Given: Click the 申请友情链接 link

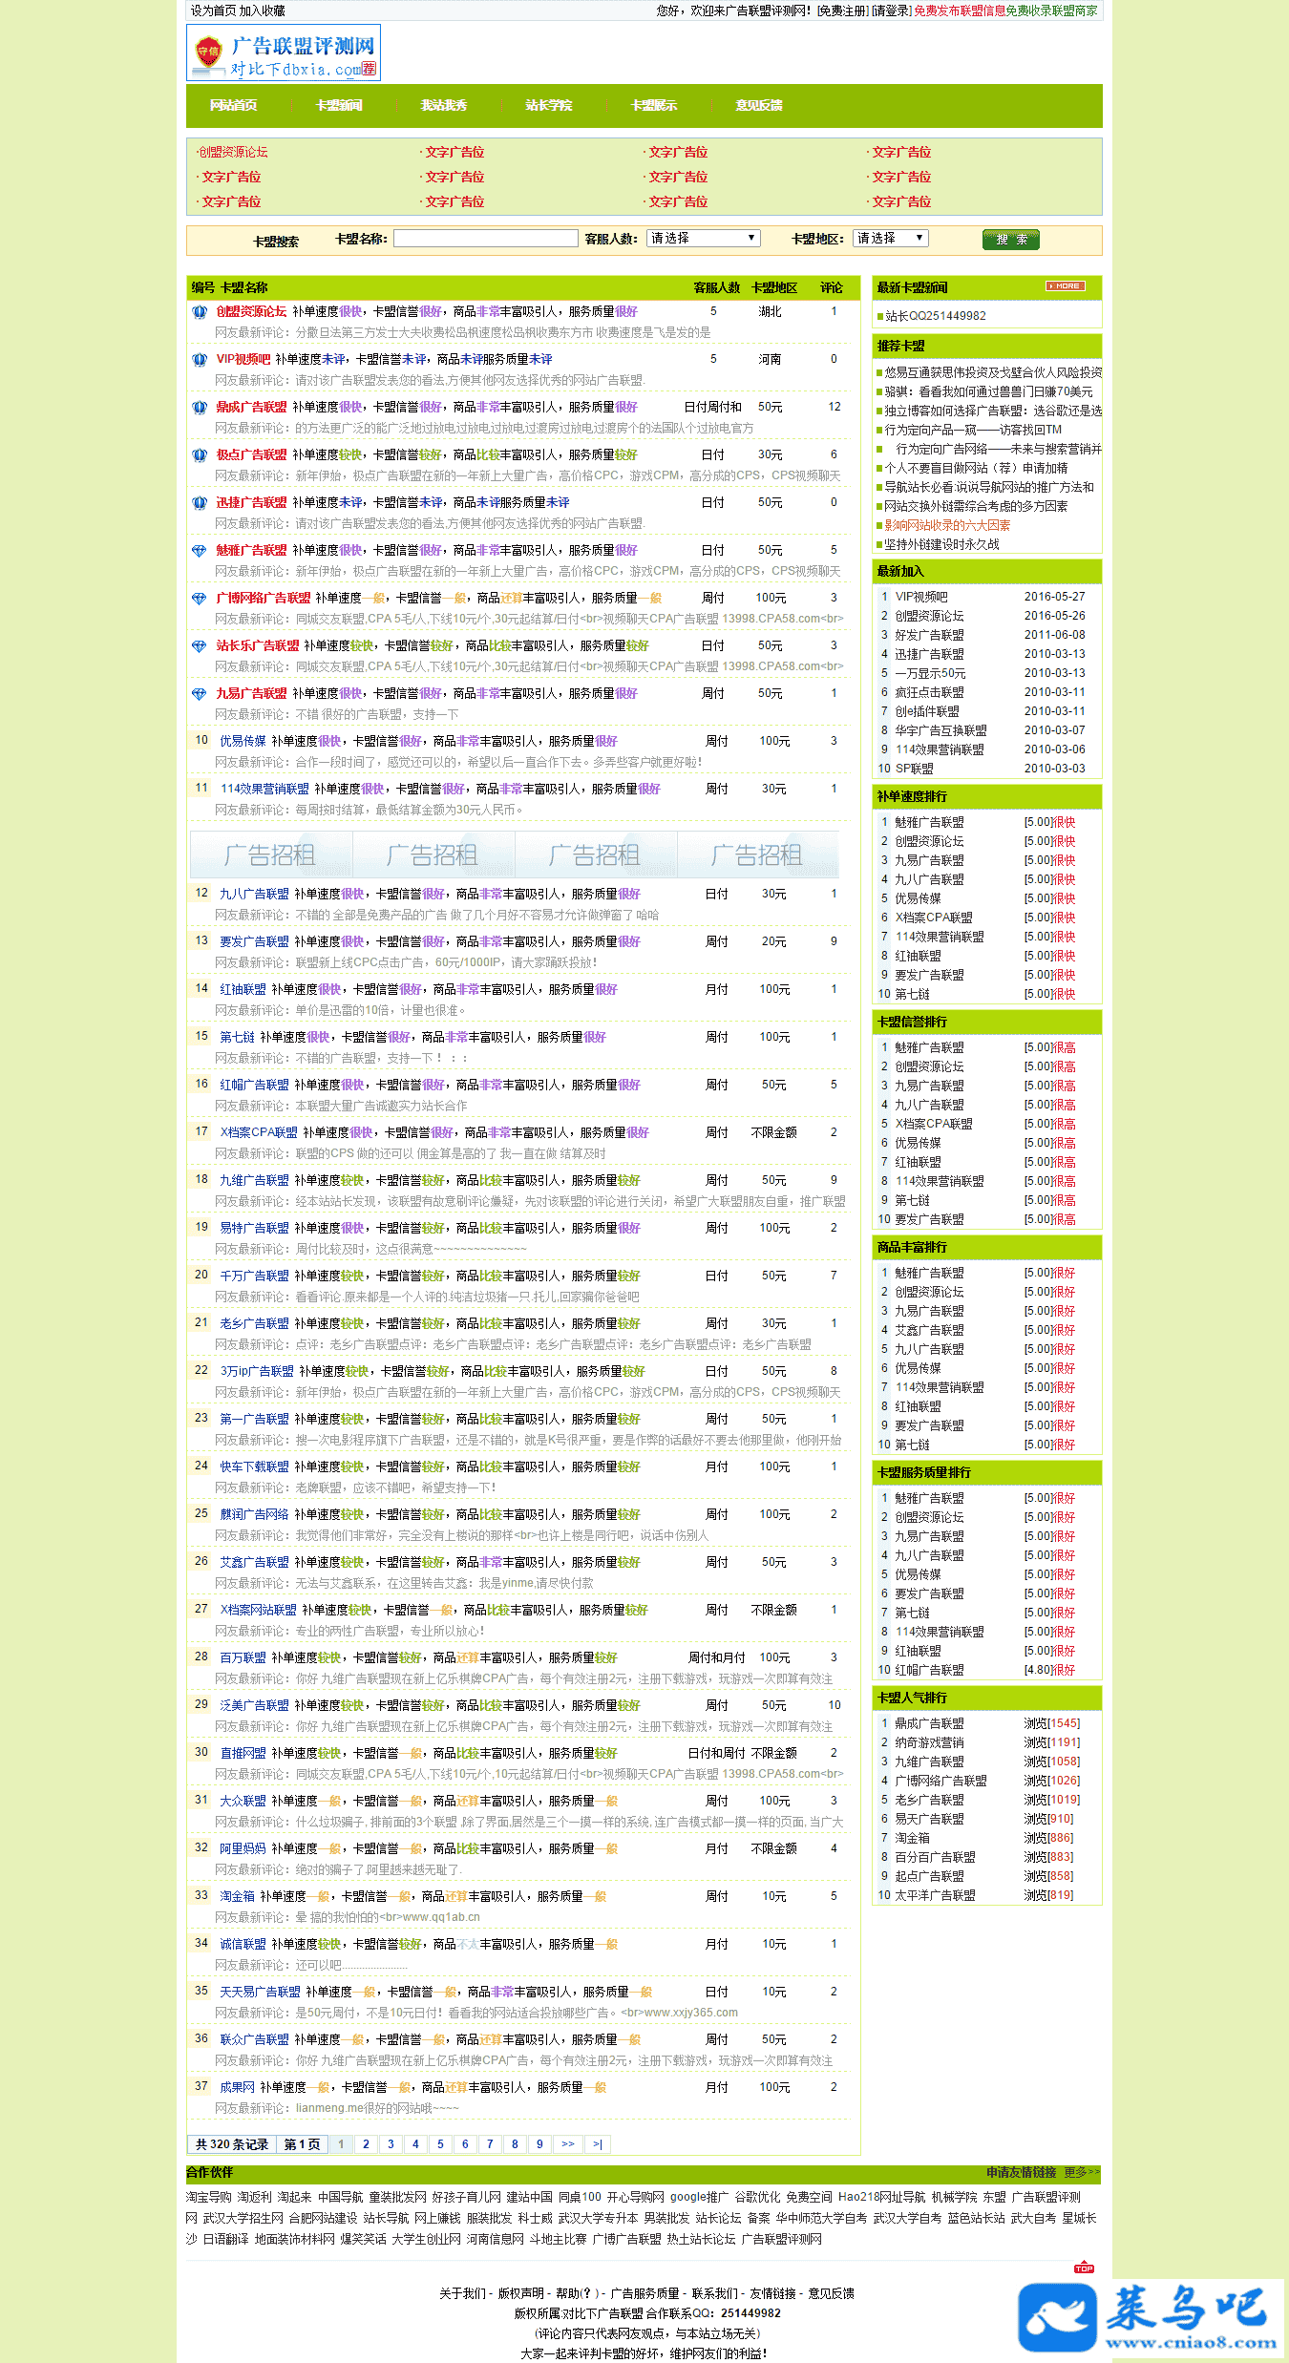Looking at the screenshot, I should pos(1022,2172).
